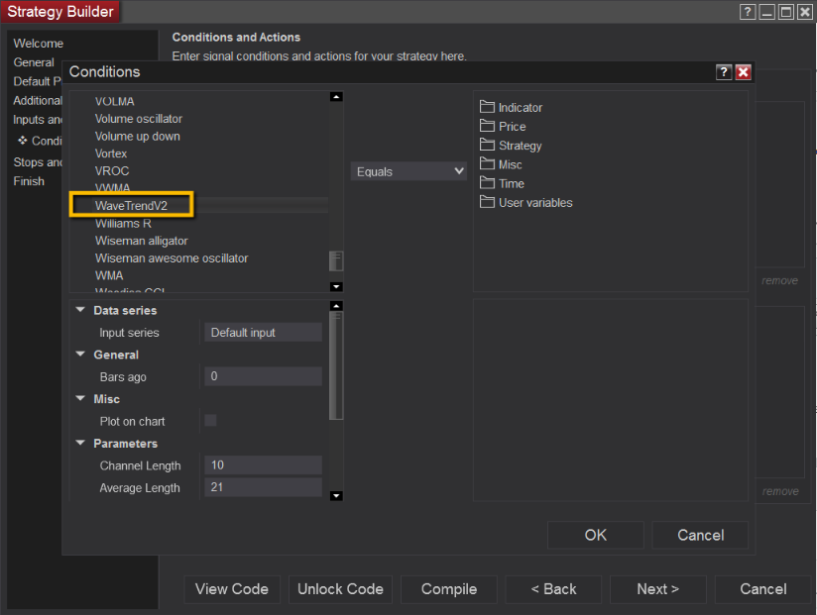Click the indicator list scrollbar thumb
This screenshot has width=817, height=615.
pyautogui.click(x=336, y=260)
